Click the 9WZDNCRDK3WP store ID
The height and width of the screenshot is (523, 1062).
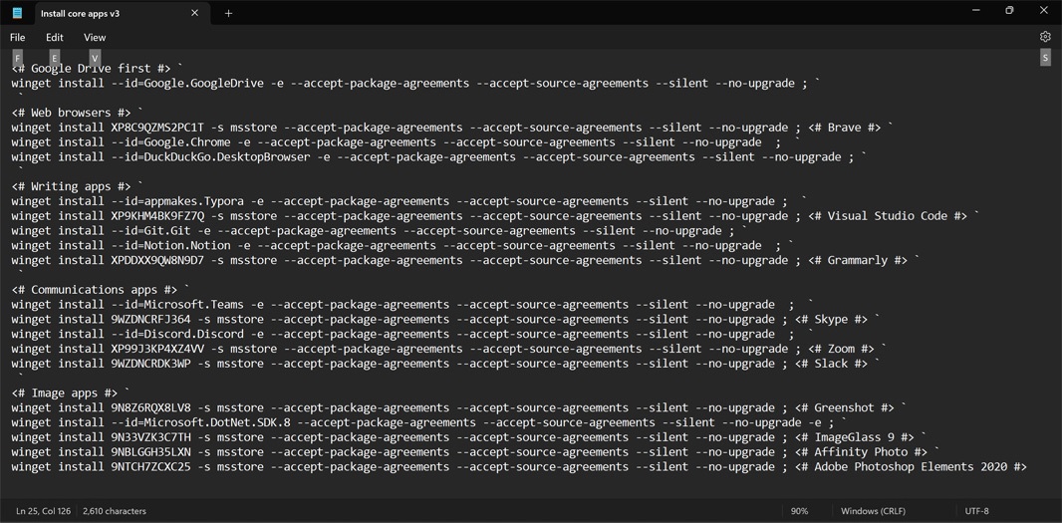(x=151, y=364)
